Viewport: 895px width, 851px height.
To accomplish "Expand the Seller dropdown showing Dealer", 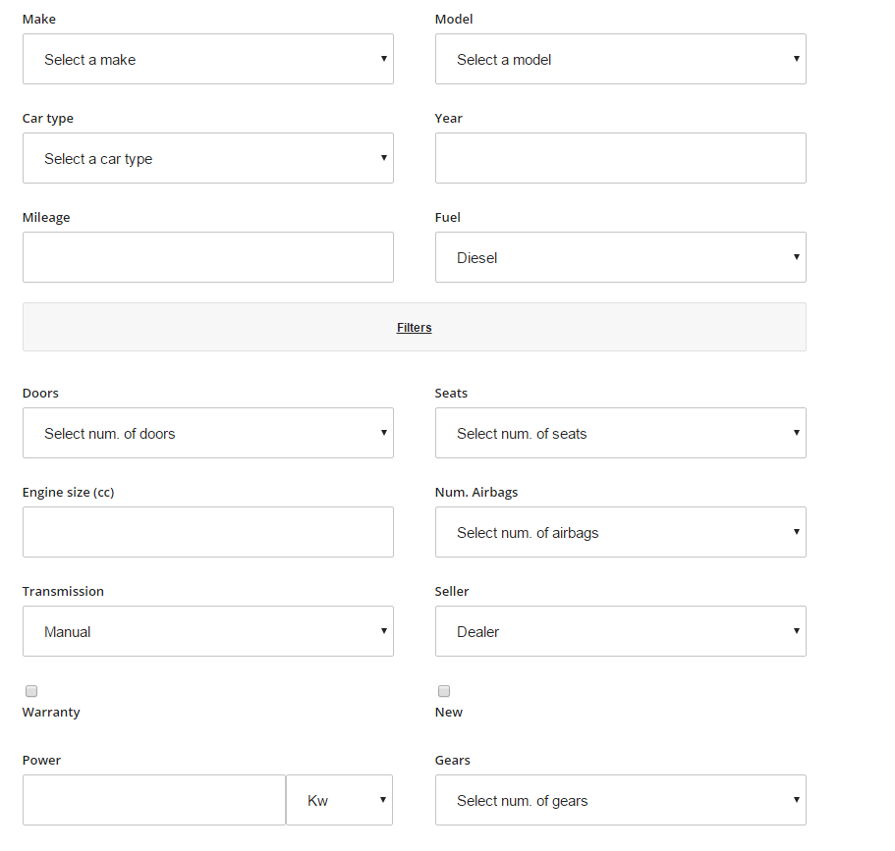I will [x=620, y=631].
